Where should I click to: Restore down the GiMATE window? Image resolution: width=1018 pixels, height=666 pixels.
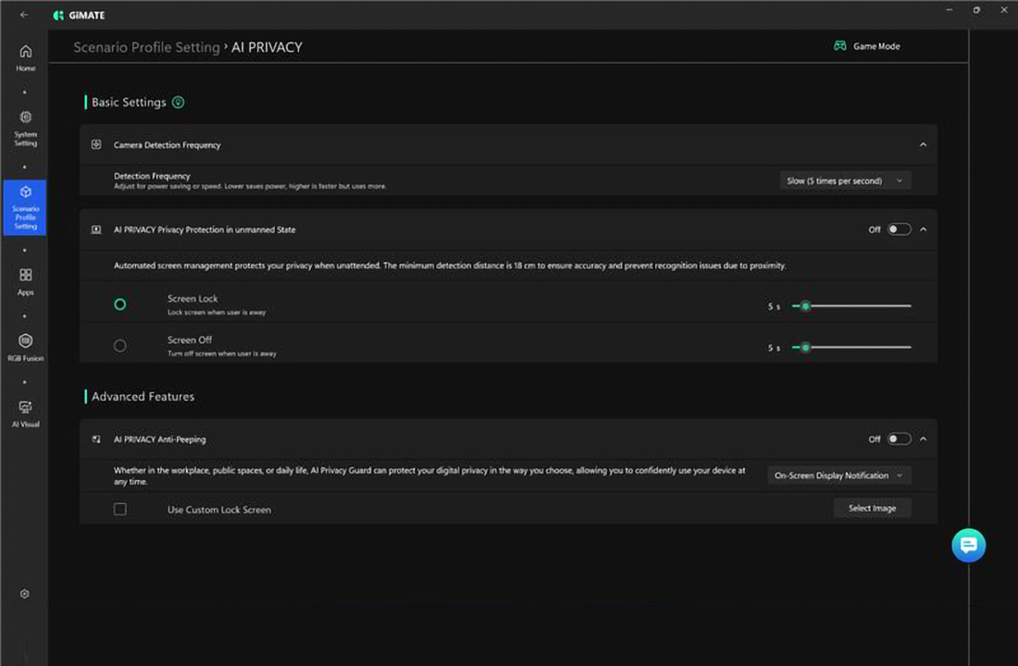976,10
